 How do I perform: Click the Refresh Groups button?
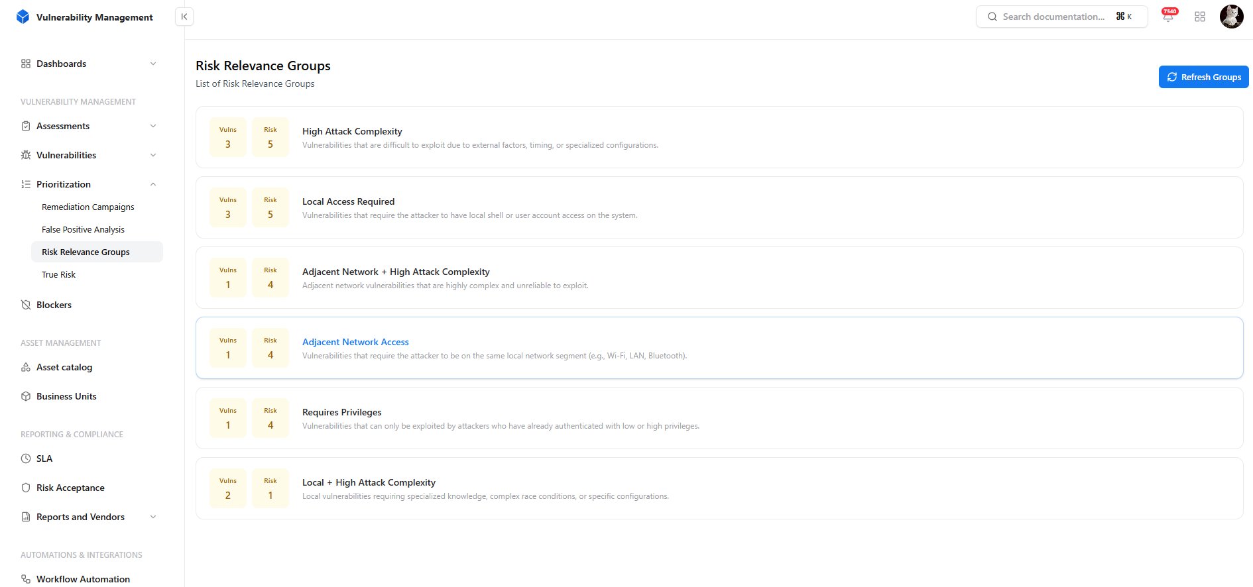[x=1203, y=77]
